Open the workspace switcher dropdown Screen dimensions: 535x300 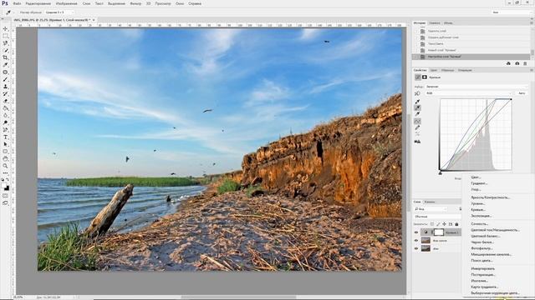coord(512,12)
